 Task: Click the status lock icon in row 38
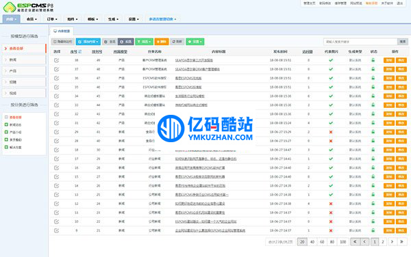(373, 60)
